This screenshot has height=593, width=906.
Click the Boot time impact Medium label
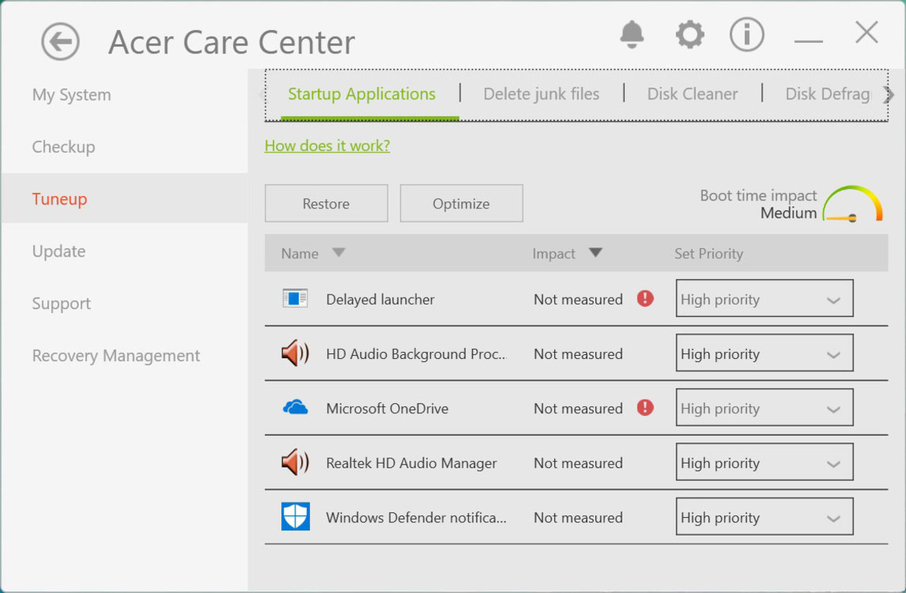click(x=788, y=212)
